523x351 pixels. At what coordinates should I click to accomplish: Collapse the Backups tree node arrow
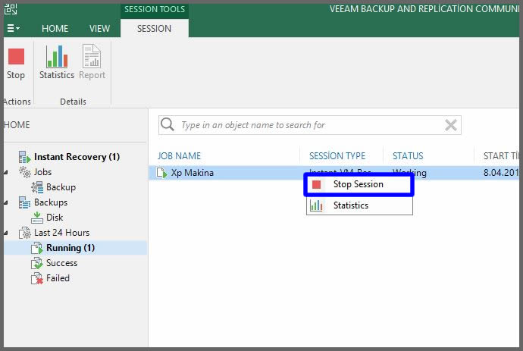click(6, 203)
